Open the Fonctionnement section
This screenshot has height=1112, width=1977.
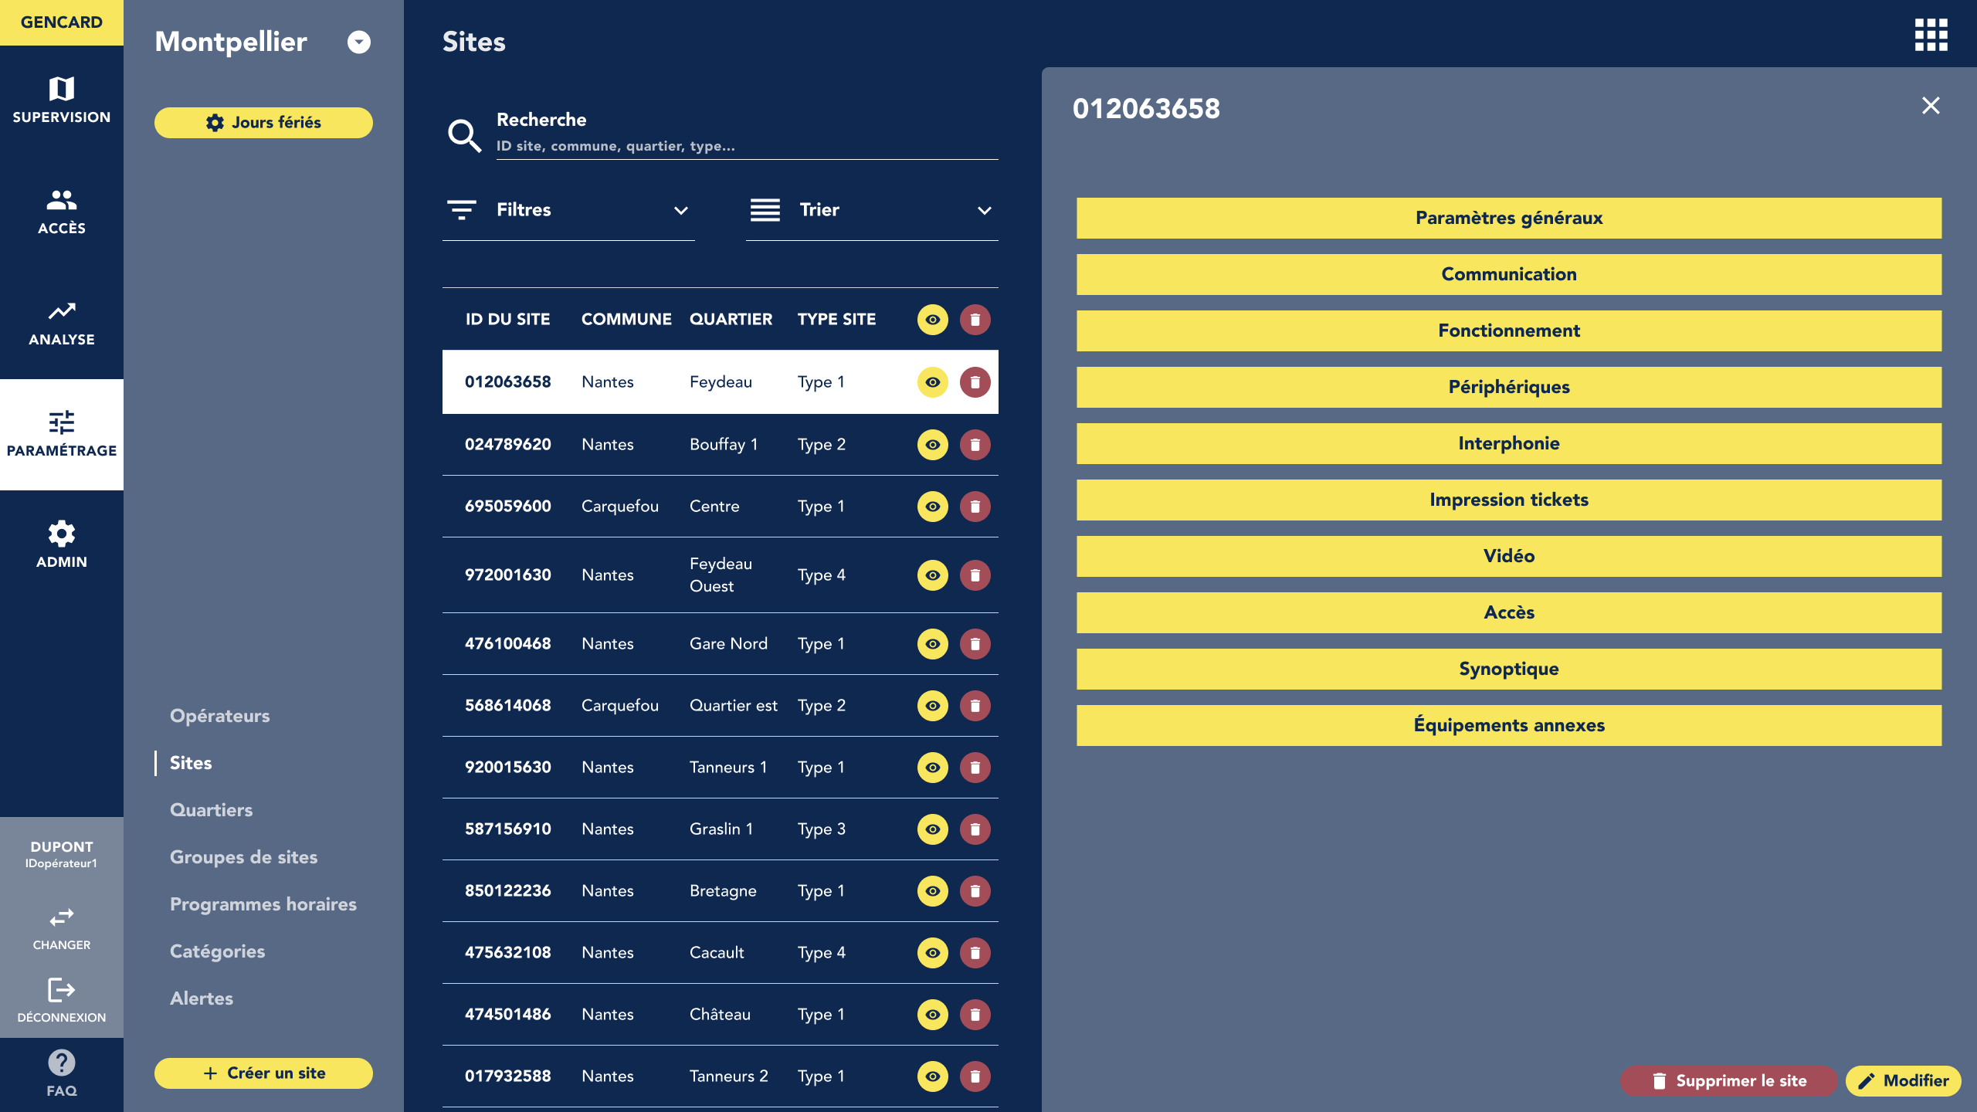click(1508, 330)
